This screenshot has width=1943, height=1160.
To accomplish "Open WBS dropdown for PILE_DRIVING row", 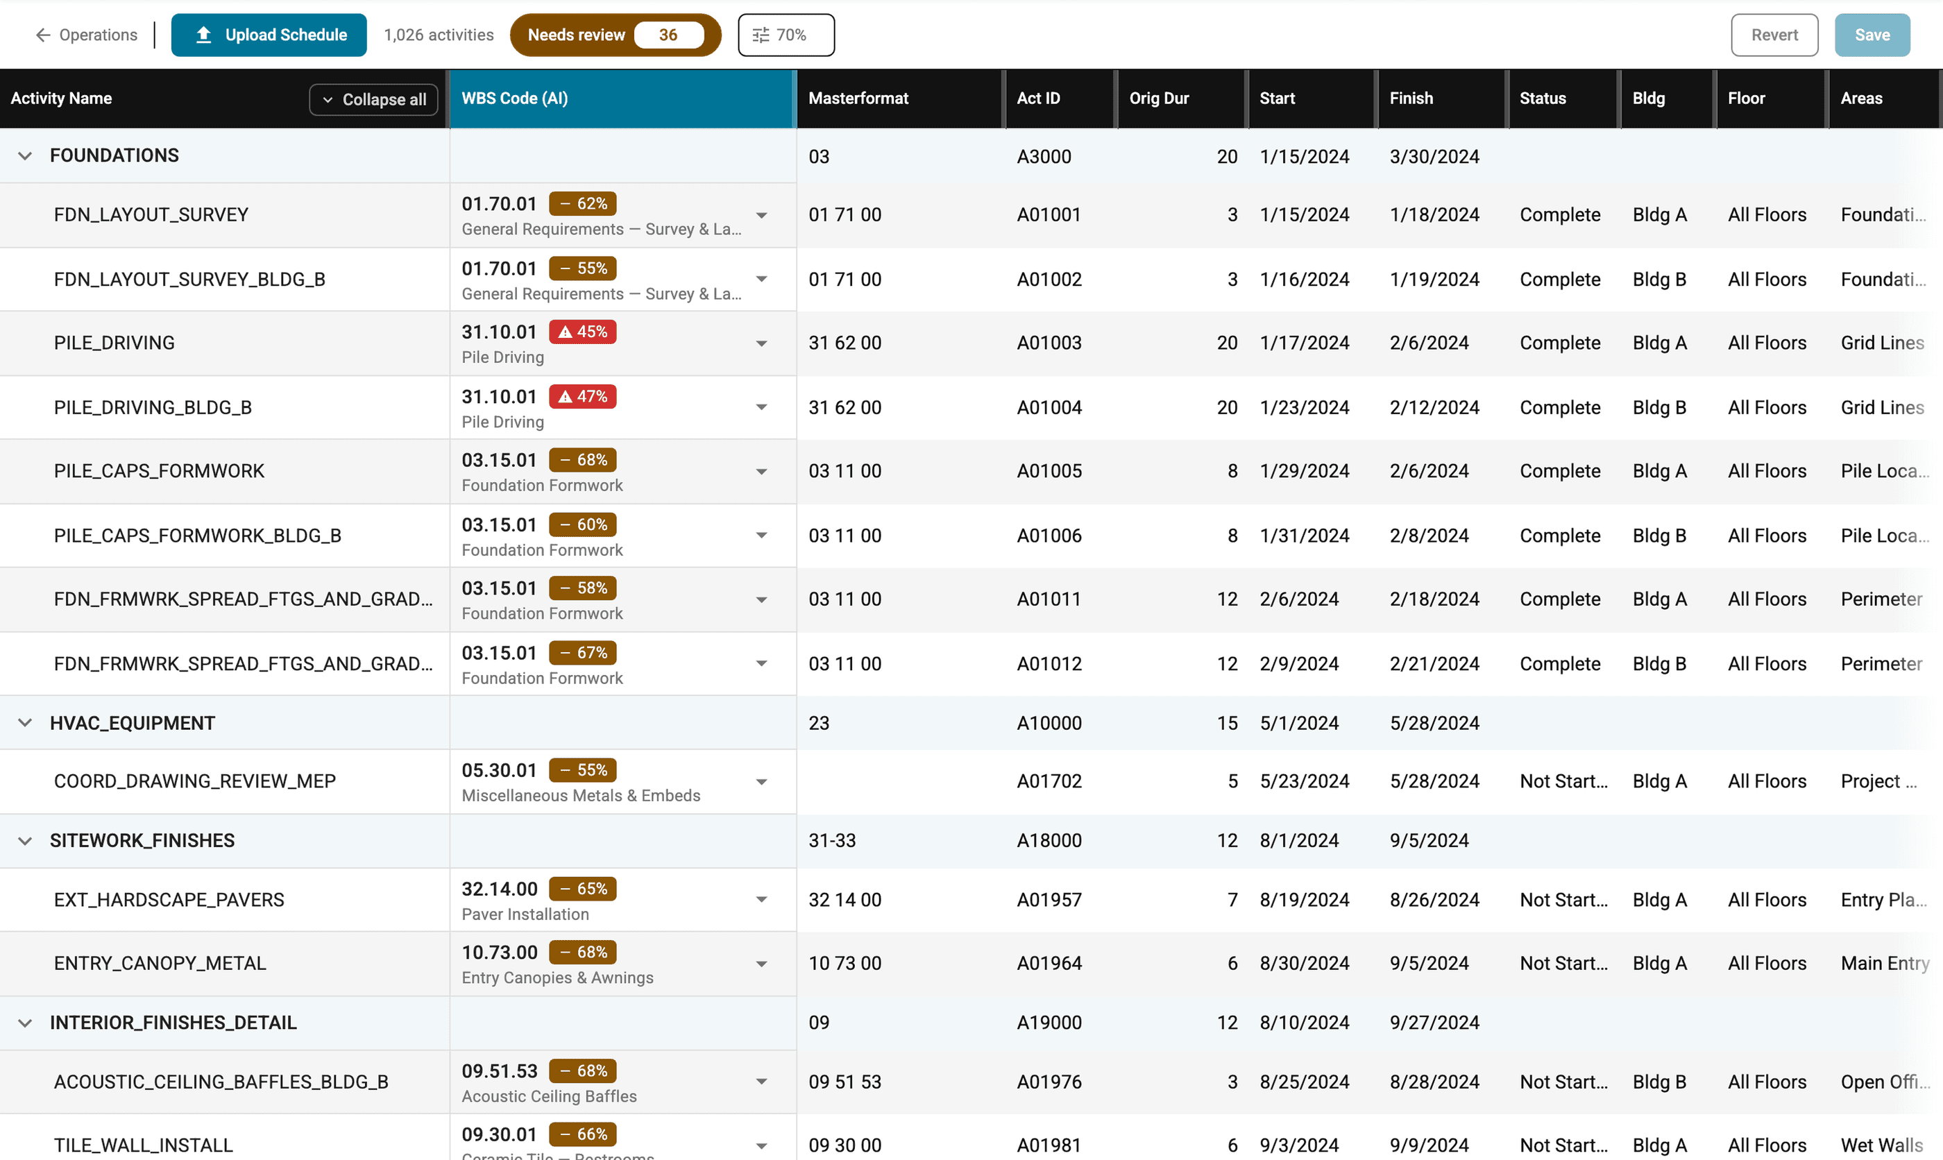I will [x=761, y=343].
